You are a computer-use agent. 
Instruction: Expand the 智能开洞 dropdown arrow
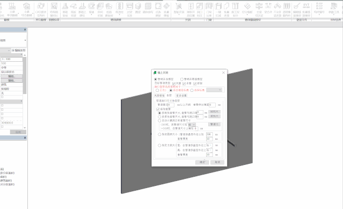179,15
